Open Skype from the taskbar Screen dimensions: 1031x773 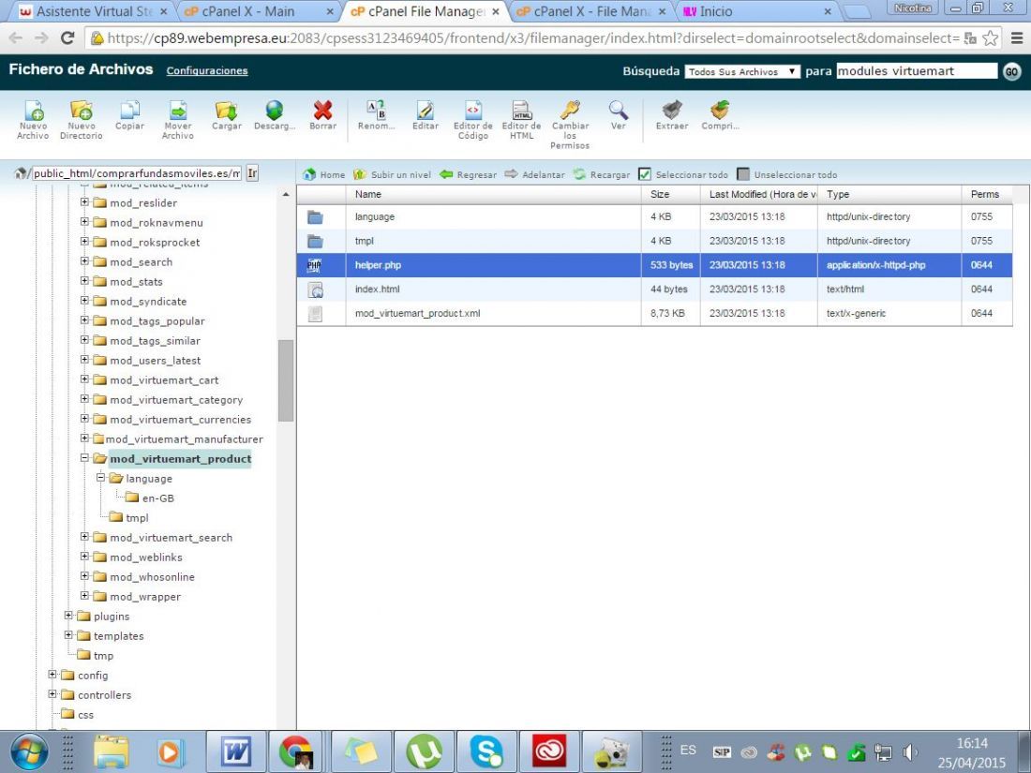coord(486,751)
